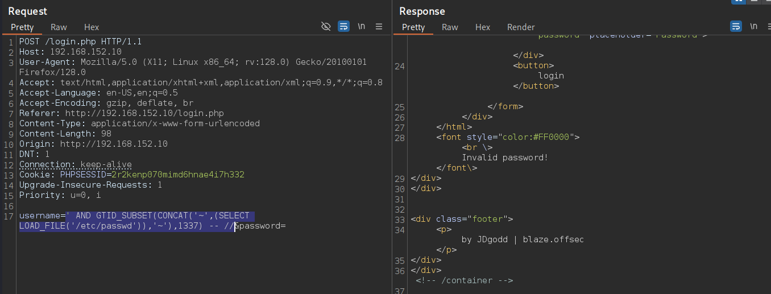Image resolution: width=771 pixels, height=294 pixels.
Task: Click line number 17 in Request gutter
Action: (x=8, y=216)
